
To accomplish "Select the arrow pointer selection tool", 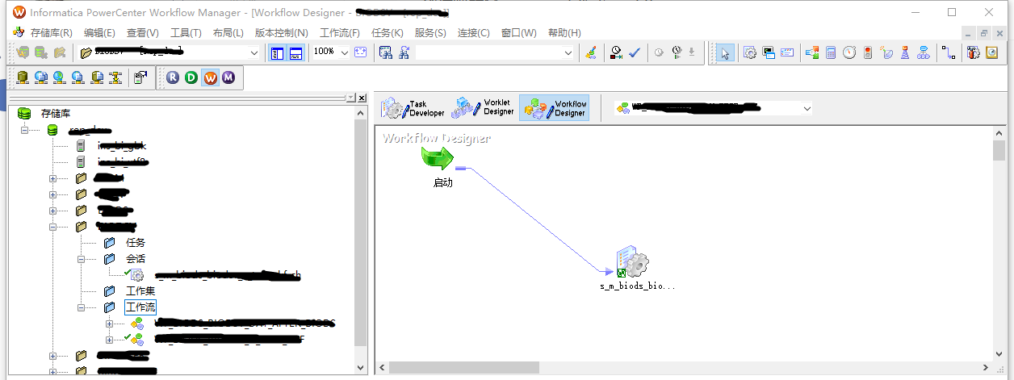I will click(725, 52).
